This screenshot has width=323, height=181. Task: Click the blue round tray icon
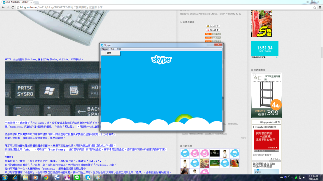tap(285, 177)
